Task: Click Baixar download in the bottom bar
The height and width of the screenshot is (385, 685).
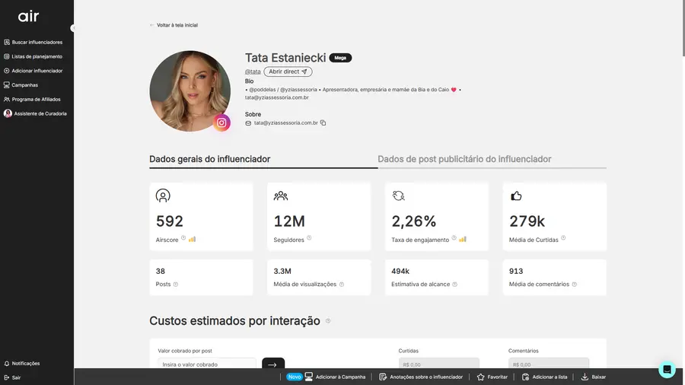Action: point(593,377)
